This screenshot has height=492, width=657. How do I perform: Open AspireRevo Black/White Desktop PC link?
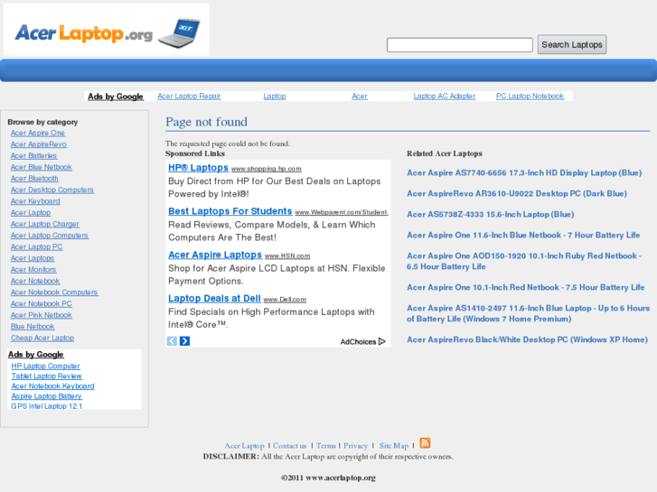pyautogui.click(x=527, y=339)
